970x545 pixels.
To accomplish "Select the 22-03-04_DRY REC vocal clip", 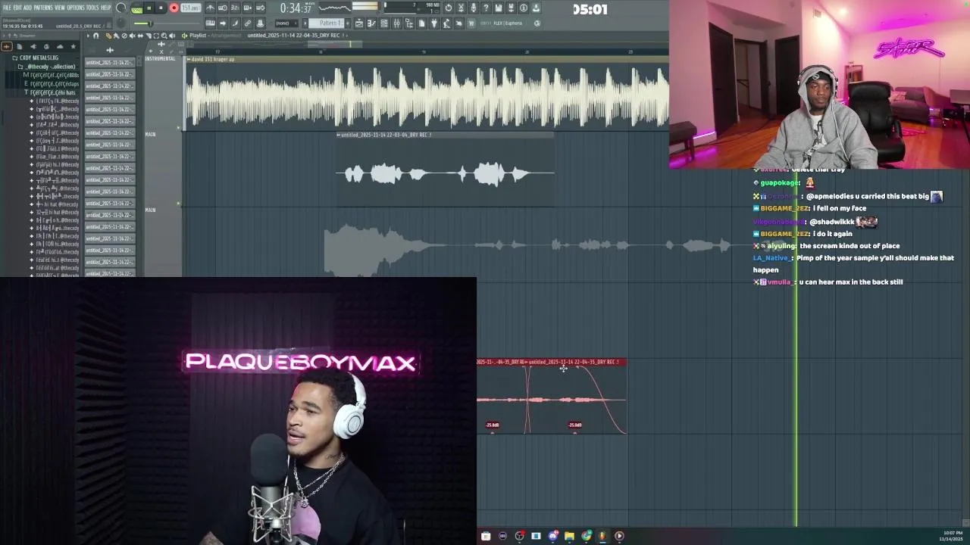I will tap(446, 170).
